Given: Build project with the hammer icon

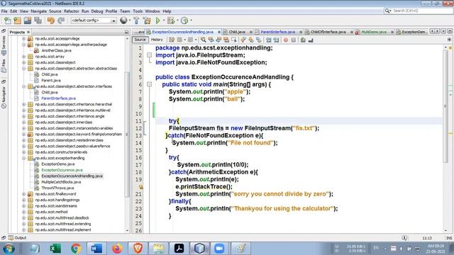Looking at the screenshot, I should point(136,21).
